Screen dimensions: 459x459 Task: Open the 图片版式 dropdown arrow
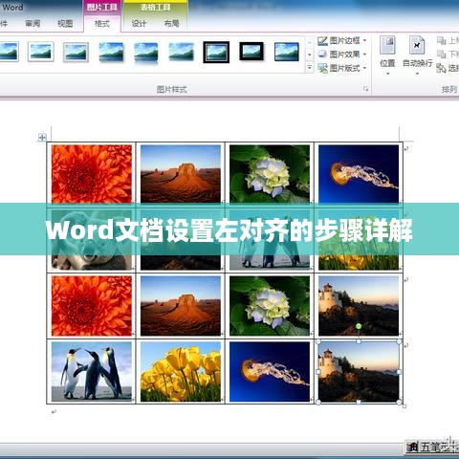click(x=365, y=68)
